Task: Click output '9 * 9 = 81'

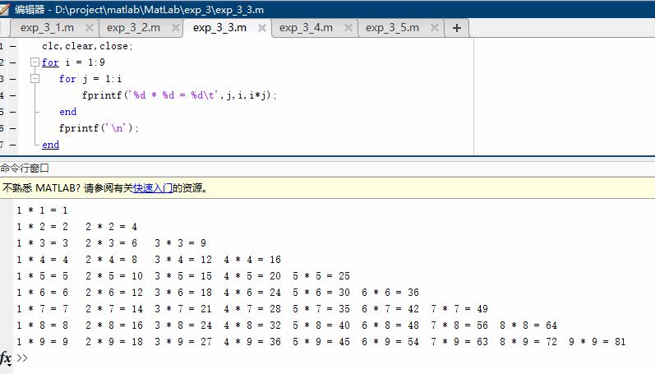Action: [597, 342]
